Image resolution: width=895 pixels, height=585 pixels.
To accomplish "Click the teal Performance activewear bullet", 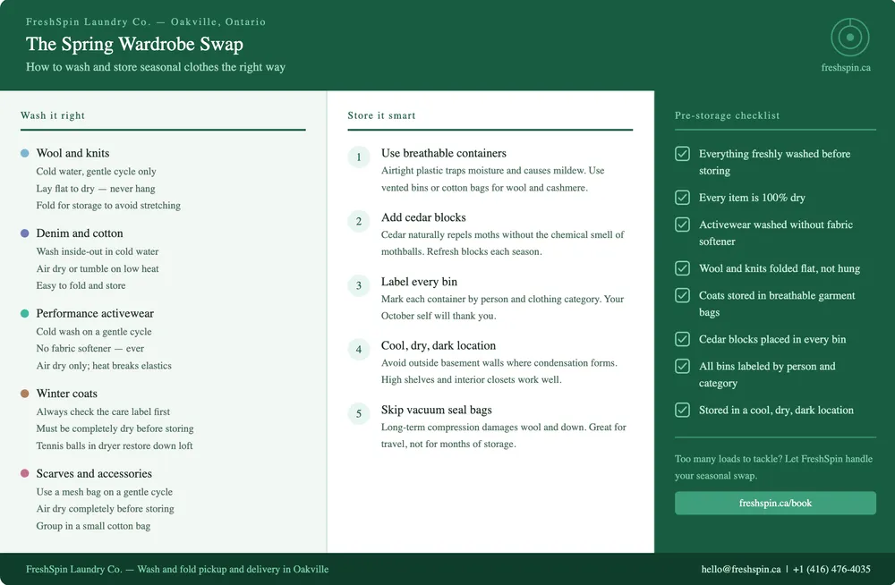I will point(25,314).
